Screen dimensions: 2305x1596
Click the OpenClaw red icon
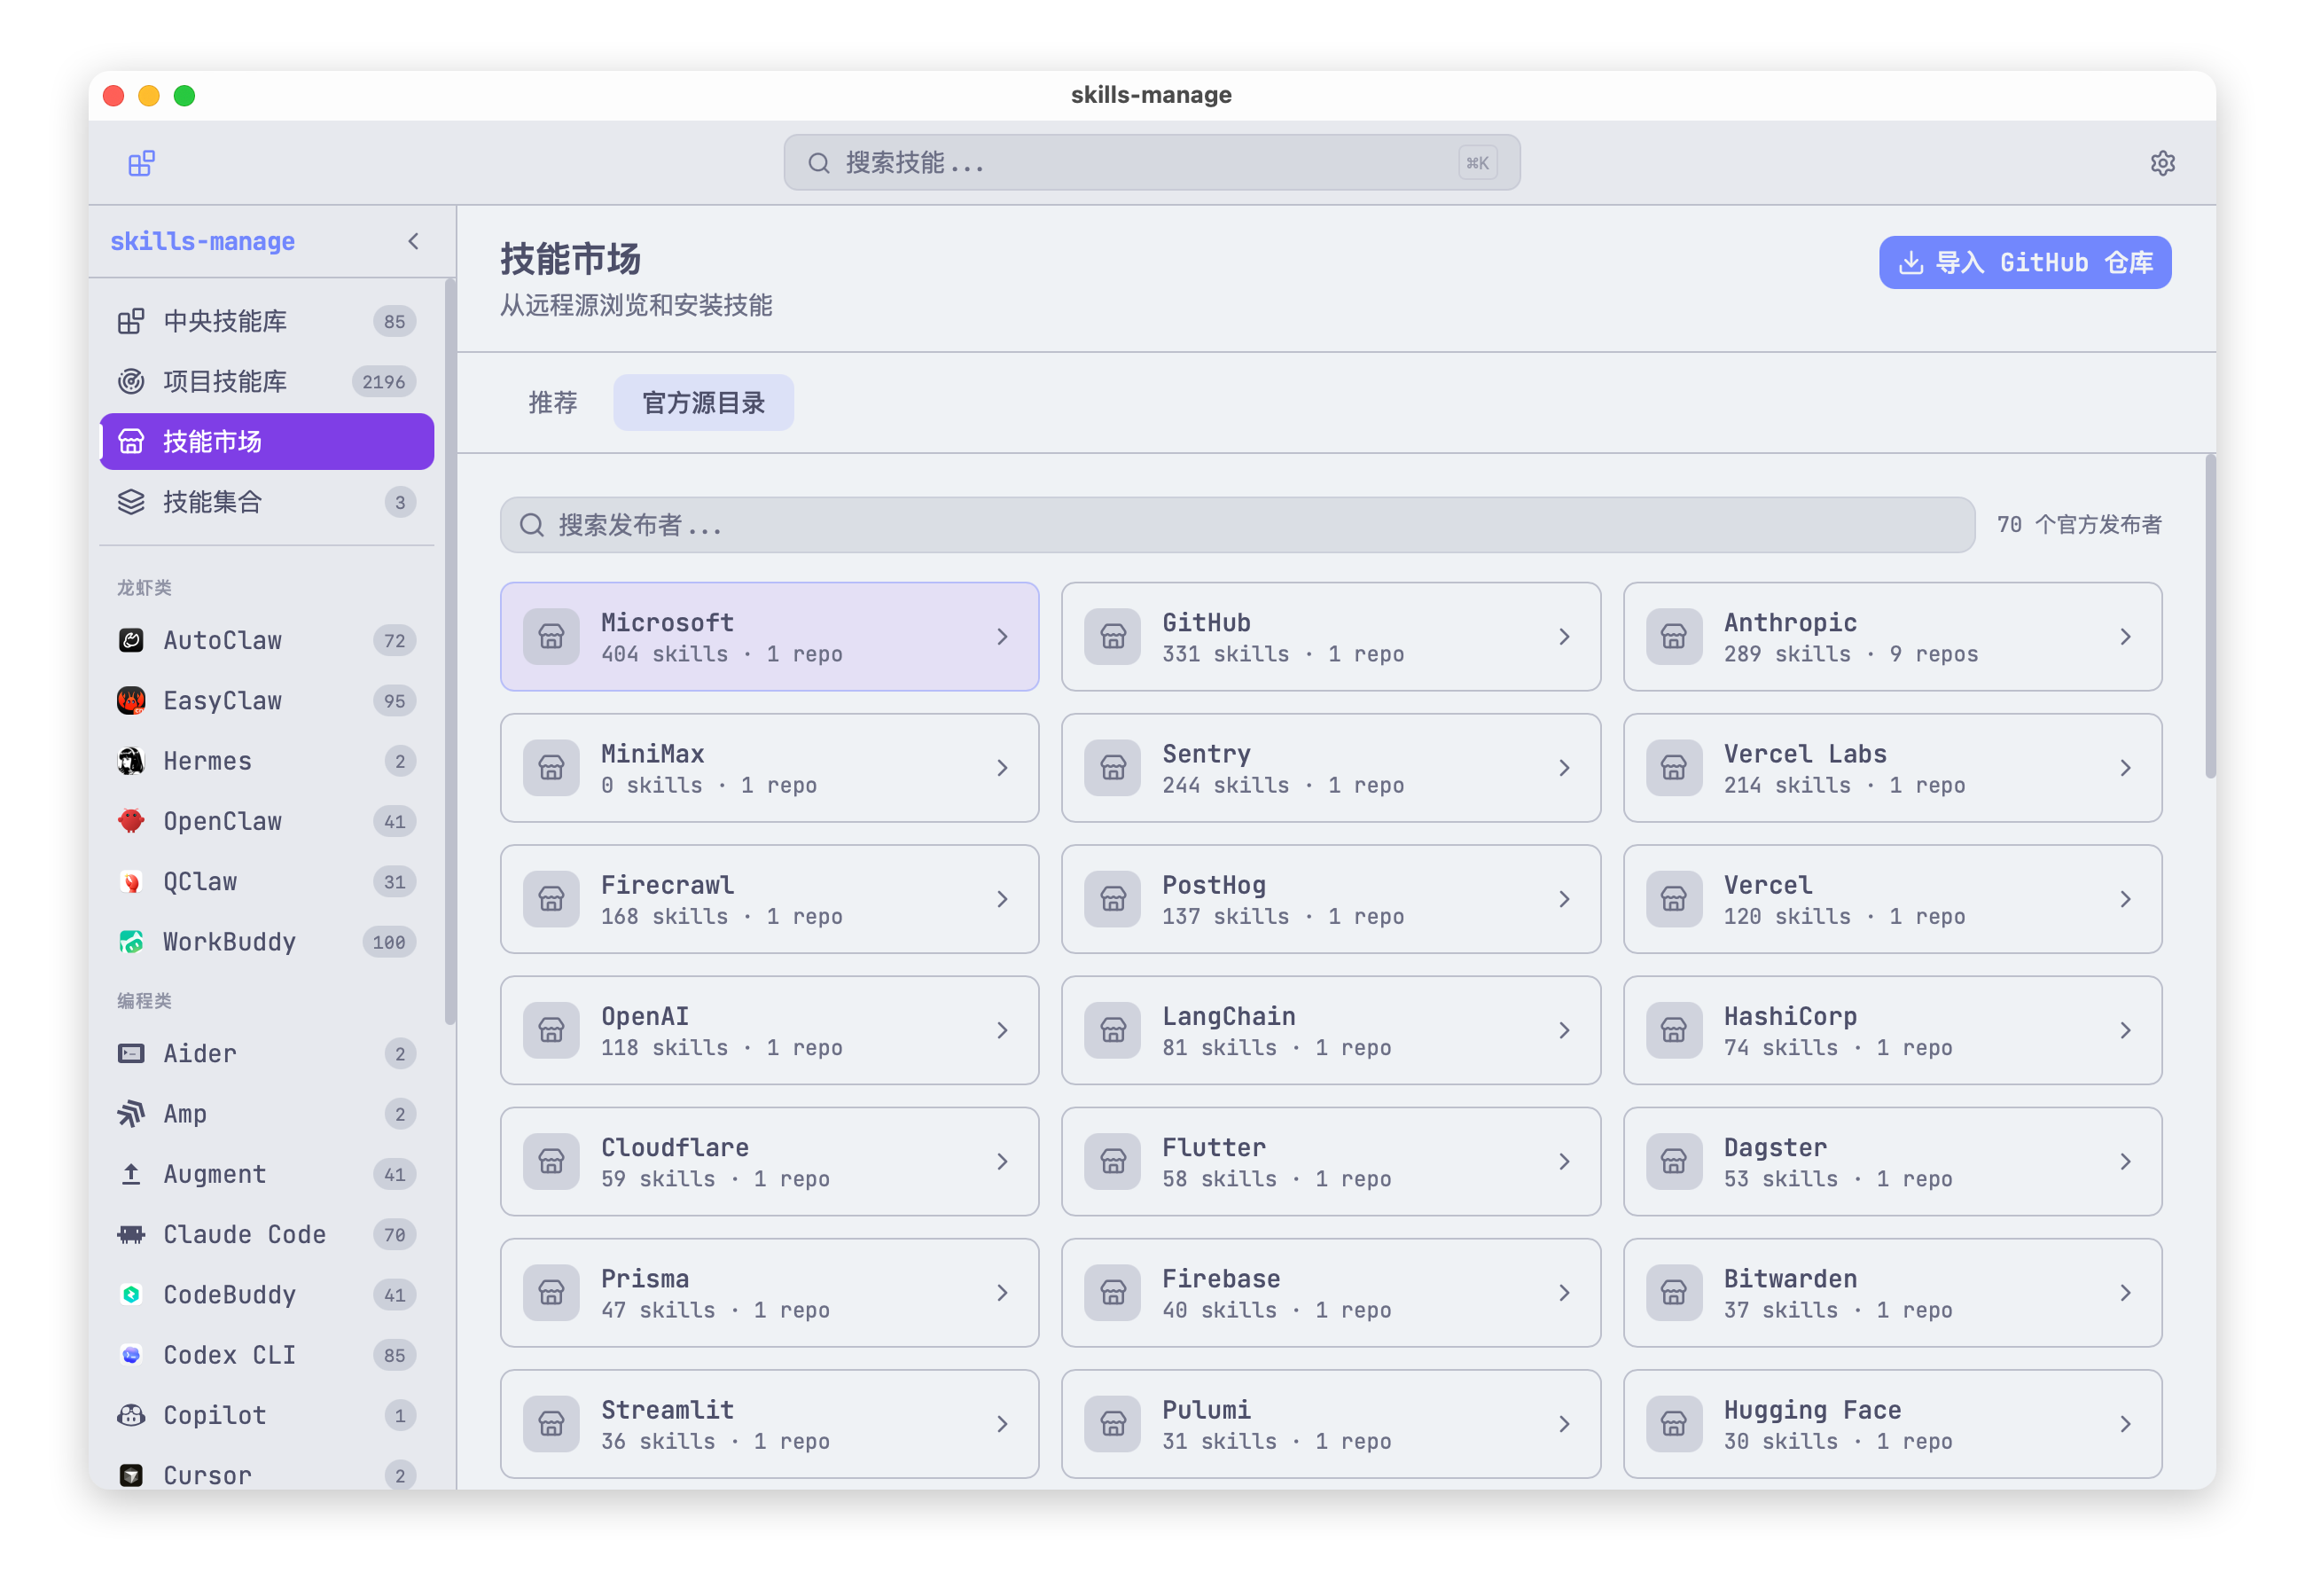pos(131,821)
